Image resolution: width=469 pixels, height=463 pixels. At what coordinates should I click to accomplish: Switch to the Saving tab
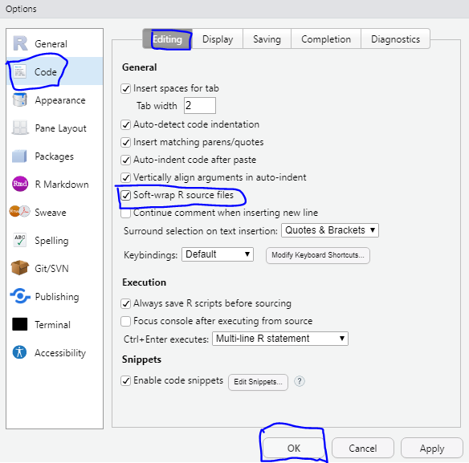point(267,39)
